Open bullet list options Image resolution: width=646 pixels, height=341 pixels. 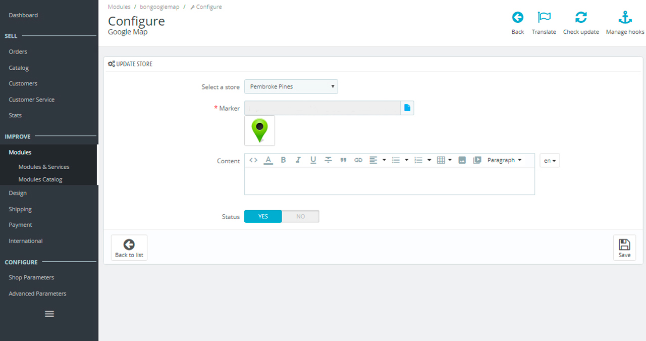point(400,160)
